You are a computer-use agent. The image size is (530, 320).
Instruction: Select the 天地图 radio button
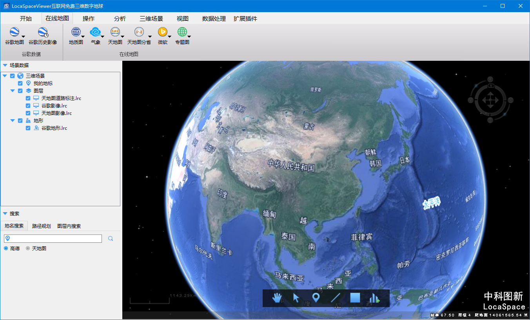pyautogui.click(x=28, y=248)
